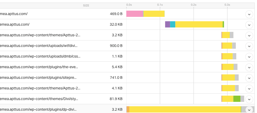The image size is (257, 113).
Task: Sort by the SIZE column header
Action: 86,5
